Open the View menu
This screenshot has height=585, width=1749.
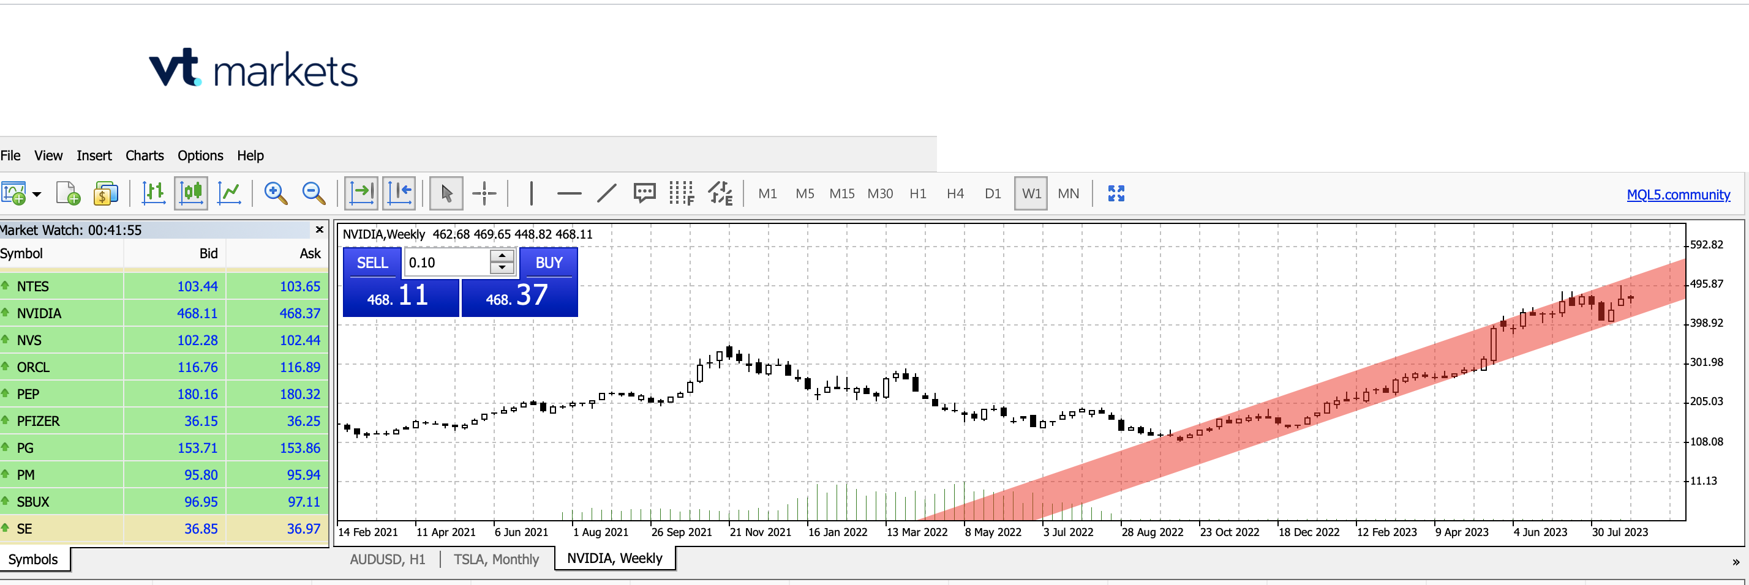click(x=48, y=155)
